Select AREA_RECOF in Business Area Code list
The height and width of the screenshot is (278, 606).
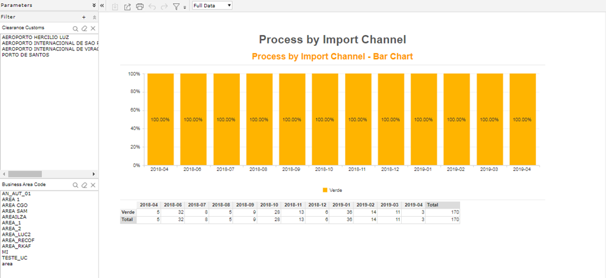tap(18, 240)
